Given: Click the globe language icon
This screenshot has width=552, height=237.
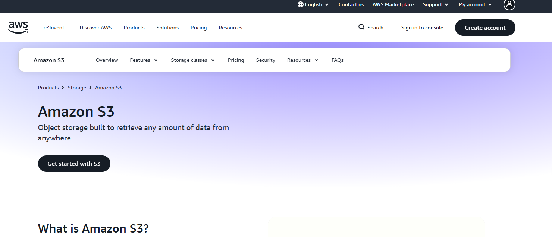Looking at the screenshot, I should point(301,4).
